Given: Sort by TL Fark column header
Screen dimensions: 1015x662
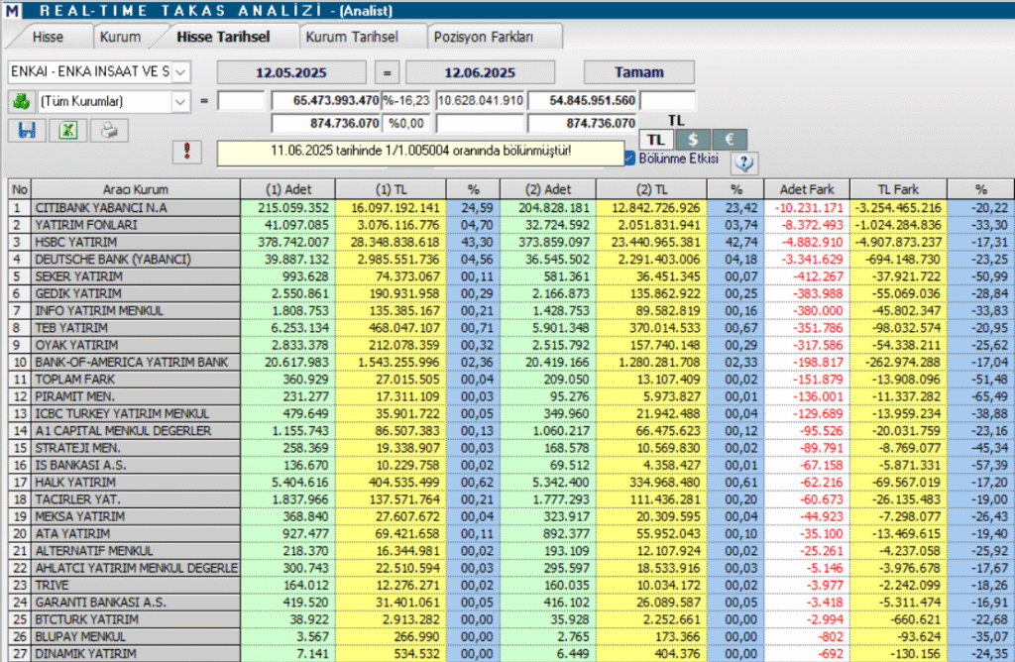Looking at the screenshot, I should point(898,189).
